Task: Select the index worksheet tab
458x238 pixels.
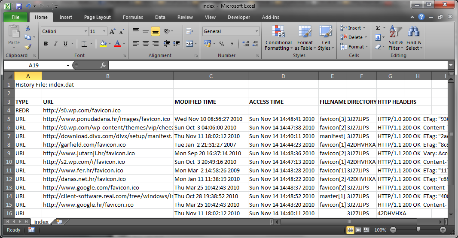Action: [41, 222]
